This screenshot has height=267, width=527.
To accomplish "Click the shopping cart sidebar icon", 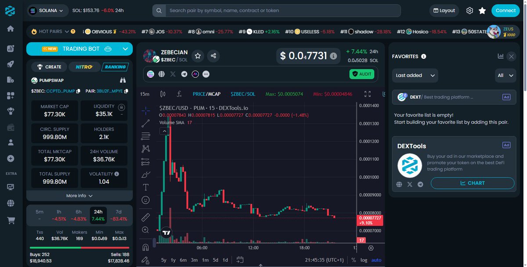I will (x=11, y=221).
